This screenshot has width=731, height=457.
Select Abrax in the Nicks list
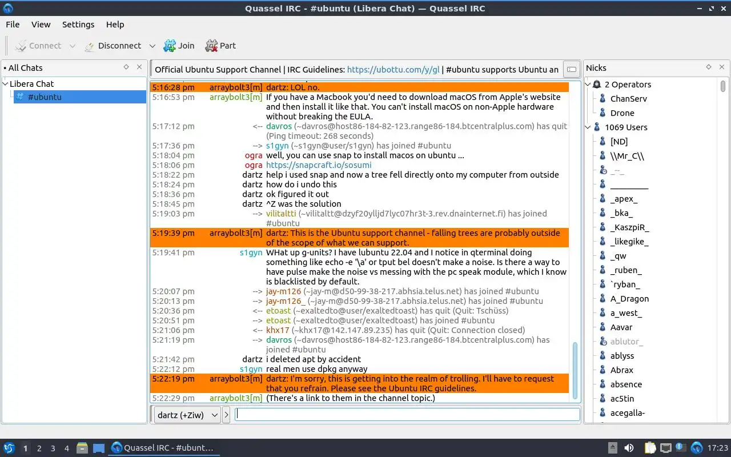(621, 370)
